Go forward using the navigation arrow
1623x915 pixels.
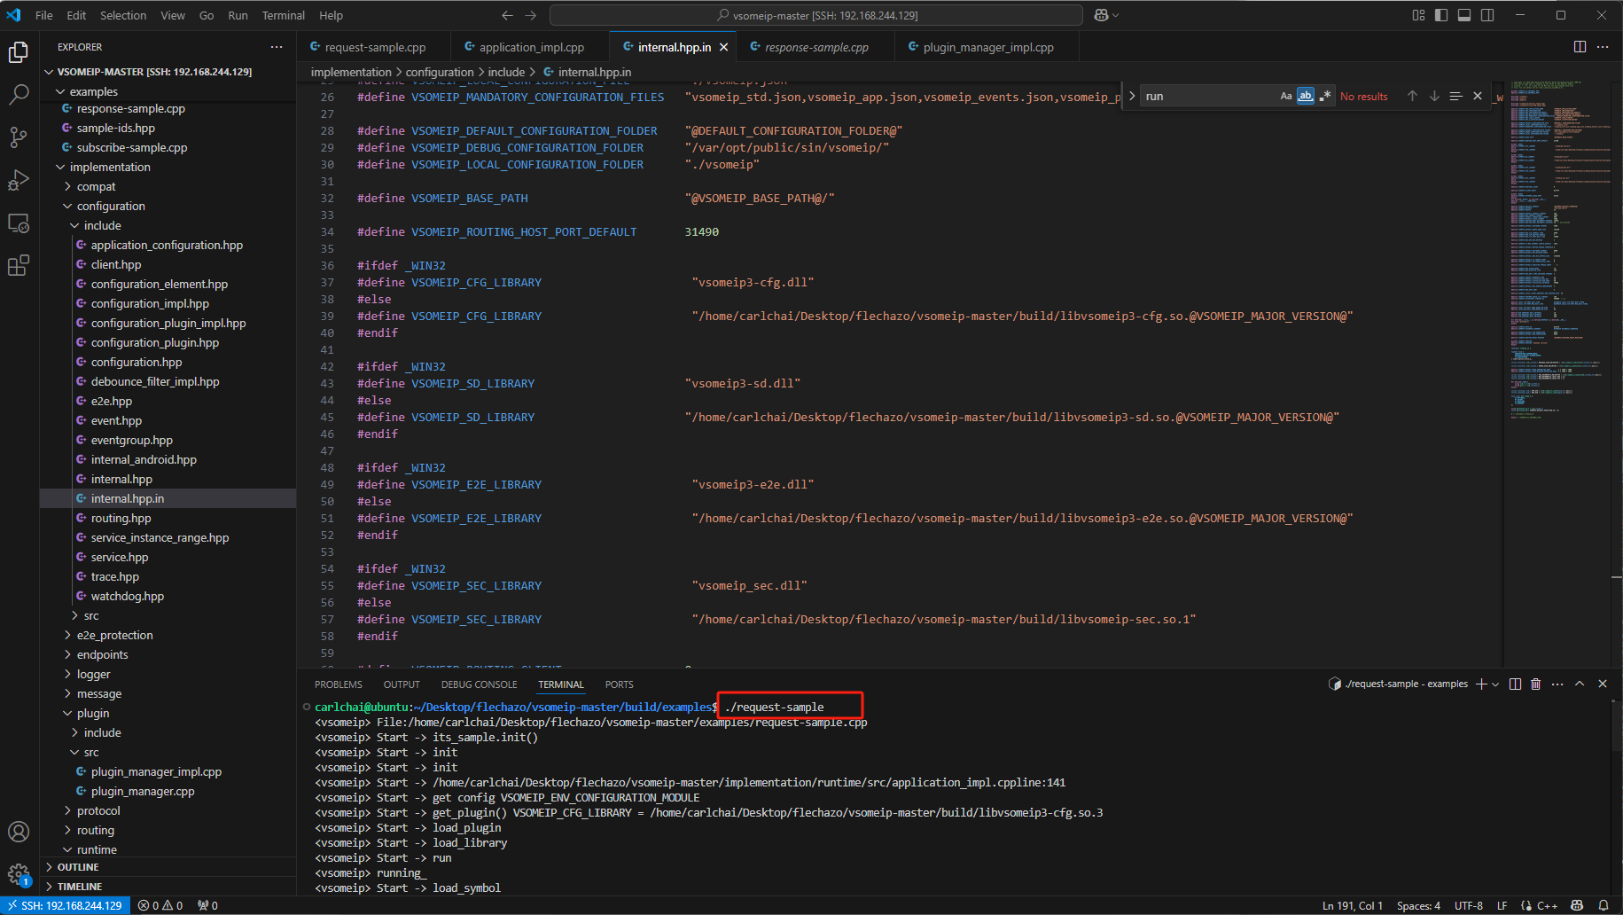530,15
